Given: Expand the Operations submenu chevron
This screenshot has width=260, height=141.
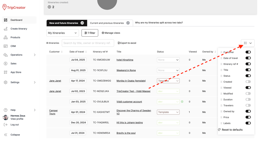Looking at the screenshot, I should 35,55.
